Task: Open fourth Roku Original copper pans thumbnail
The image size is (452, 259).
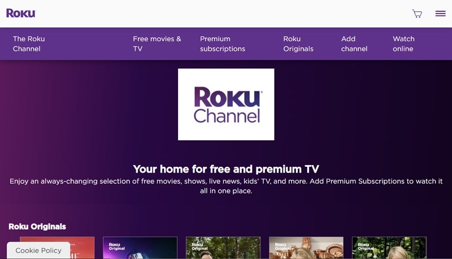Action: coord(306,248)
